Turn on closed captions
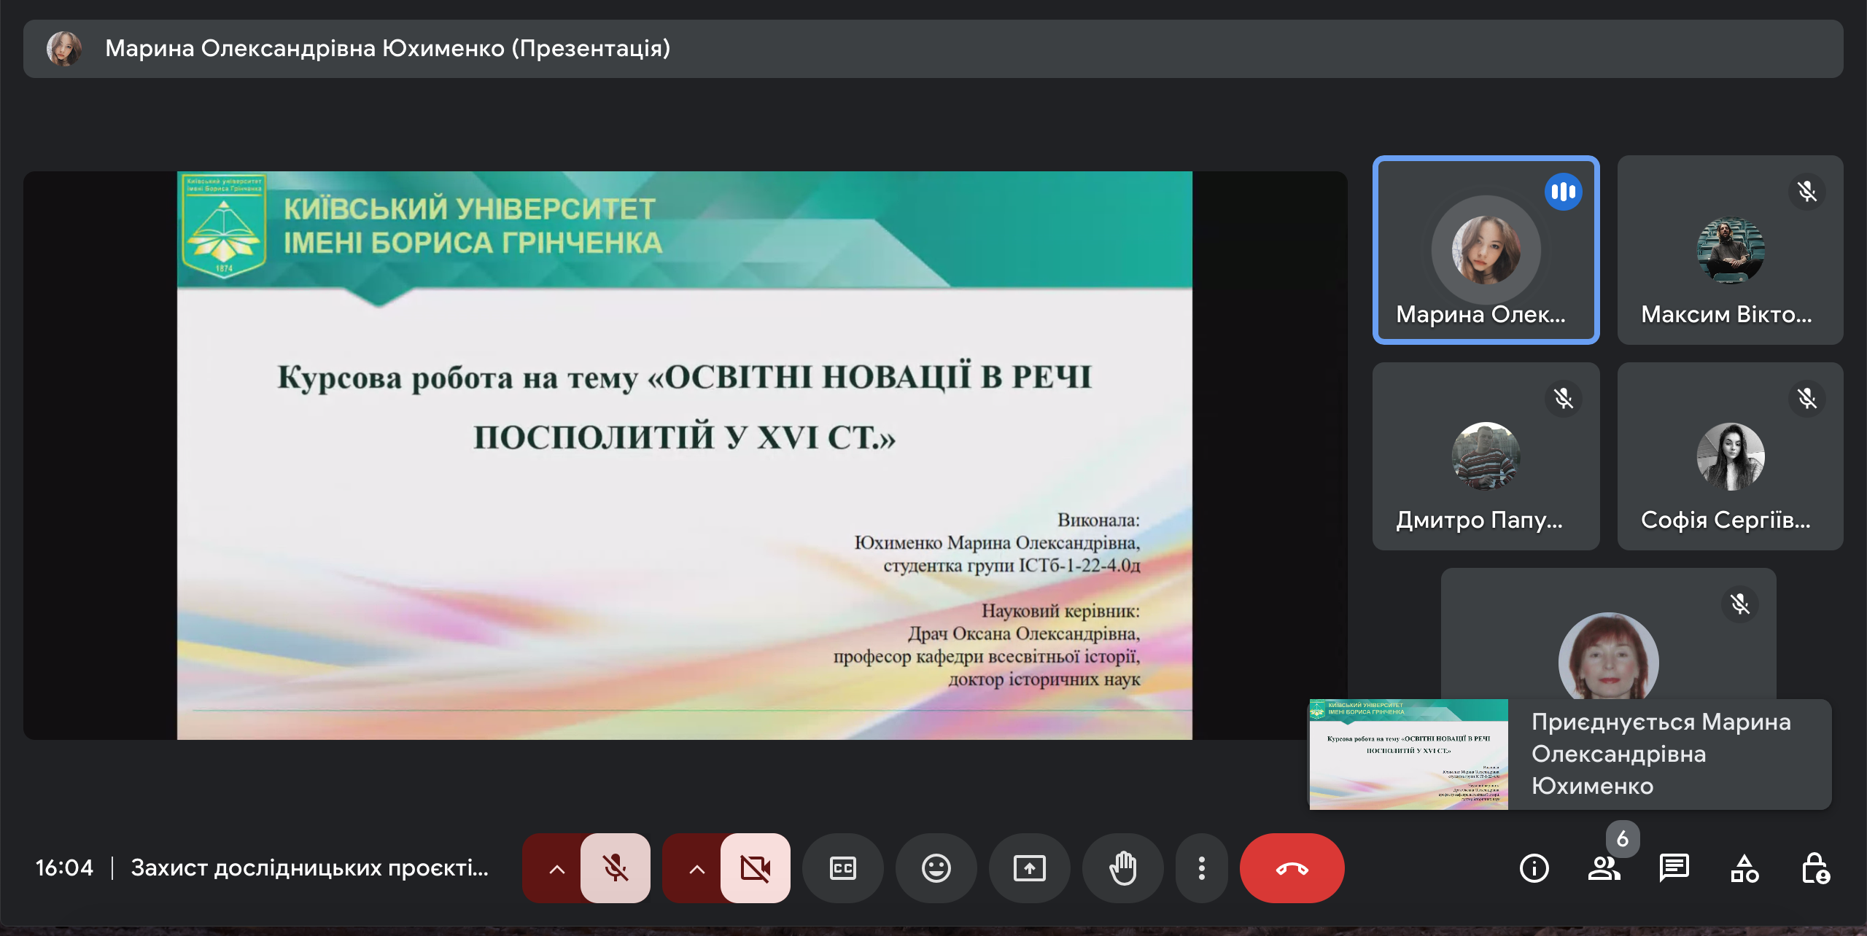 (842, 868)
